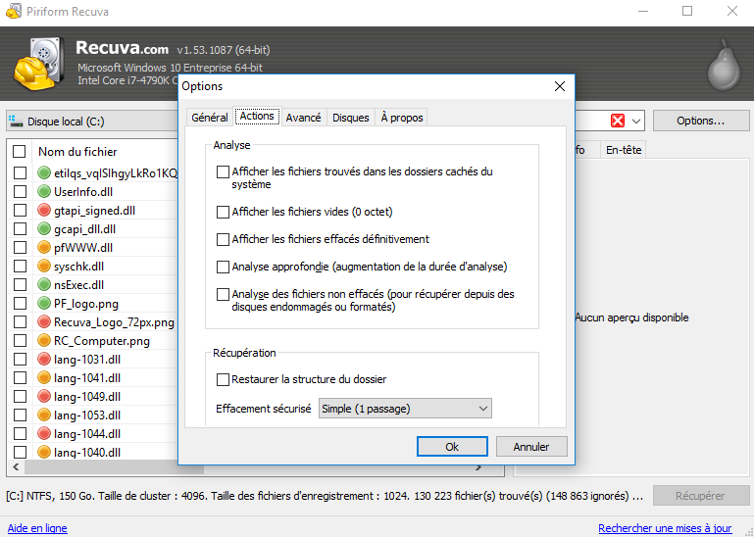Click the green status dot beside PF_logo.png
This screenshot has width=754, height=537.
pyautogui.click(x=44, y=304)
